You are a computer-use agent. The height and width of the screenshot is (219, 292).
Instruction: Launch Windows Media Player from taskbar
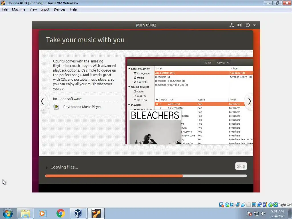point(43,213)
